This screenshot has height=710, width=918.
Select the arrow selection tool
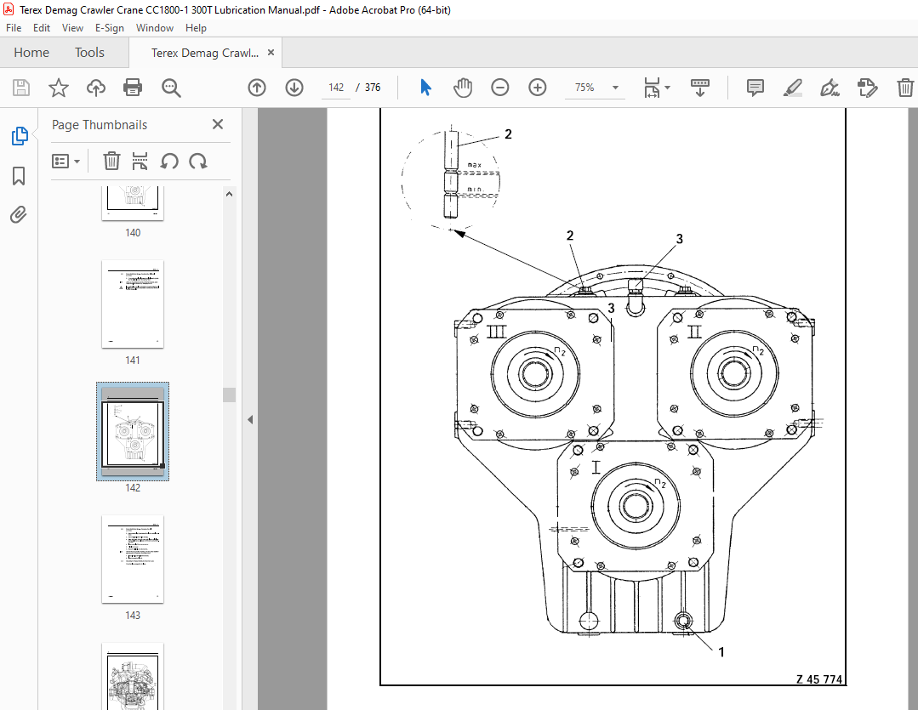425,88
